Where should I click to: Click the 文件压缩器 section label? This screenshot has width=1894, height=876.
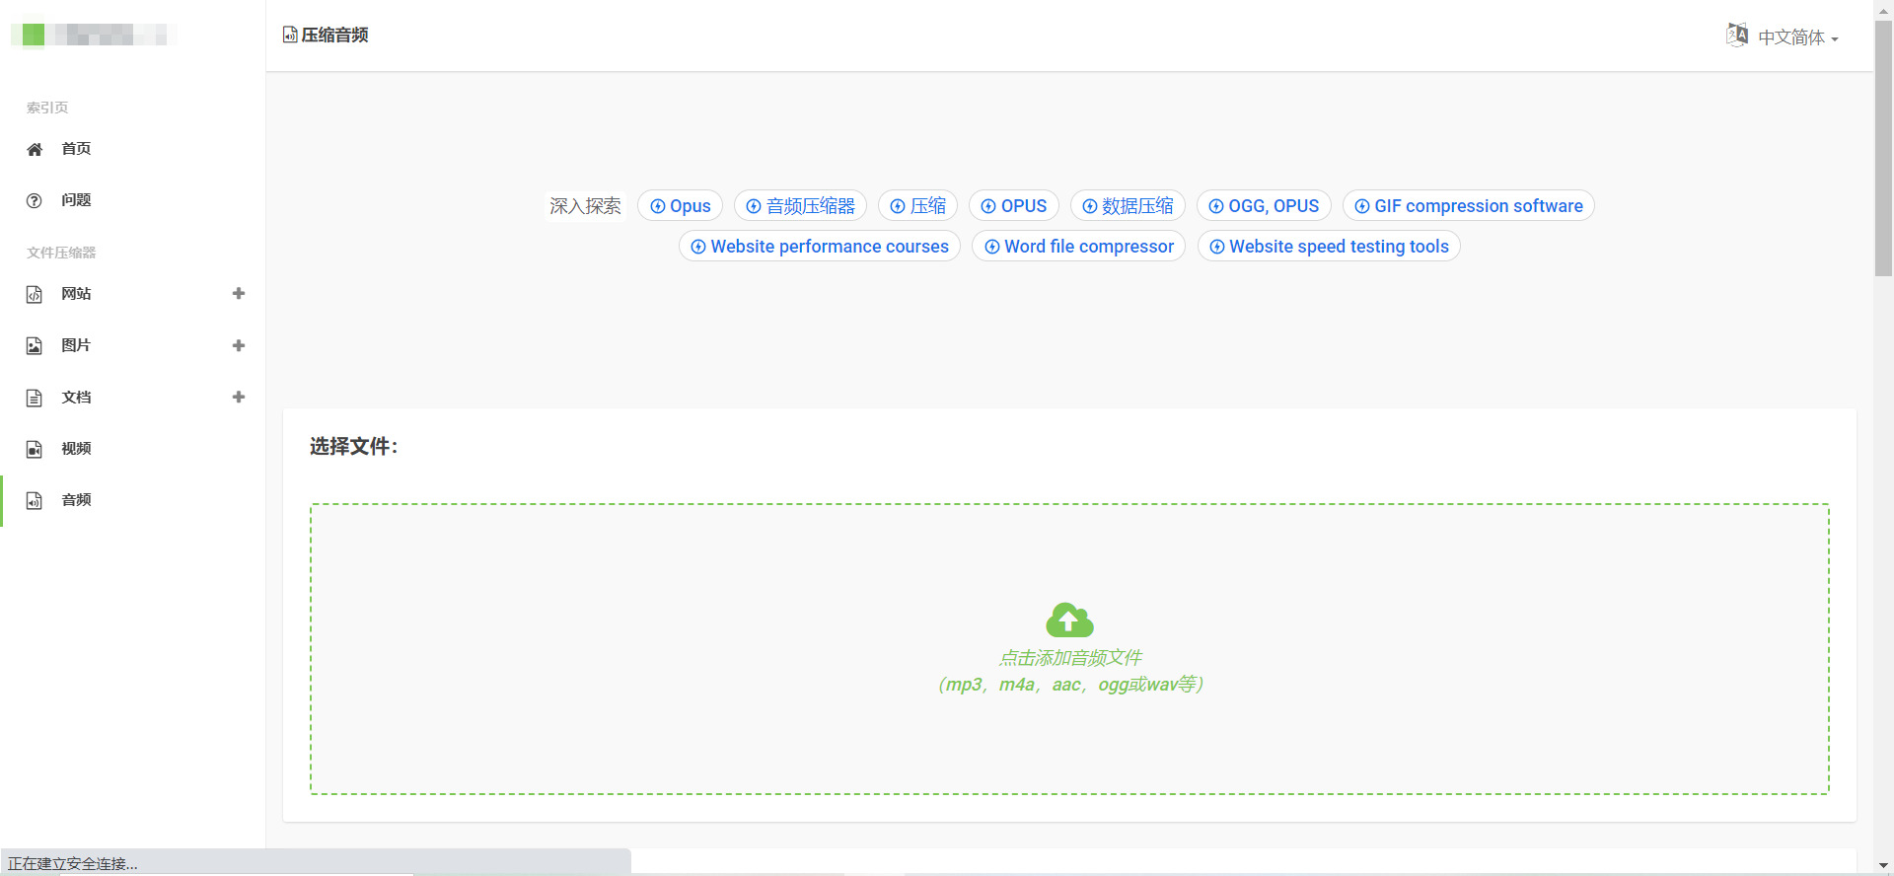click(61, 253)
